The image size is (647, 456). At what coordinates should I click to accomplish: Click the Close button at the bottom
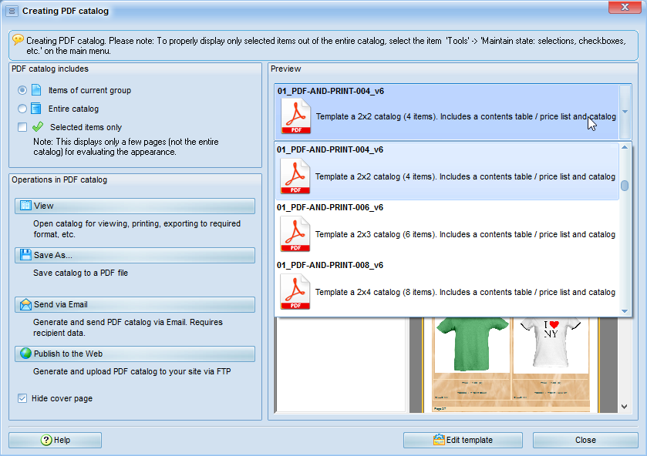pos(585,440)
